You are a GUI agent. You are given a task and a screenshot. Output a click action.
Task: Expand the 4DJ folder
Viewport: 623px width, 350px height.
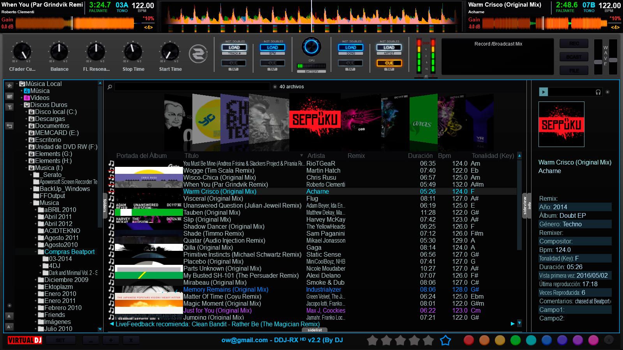click(40, 266)
